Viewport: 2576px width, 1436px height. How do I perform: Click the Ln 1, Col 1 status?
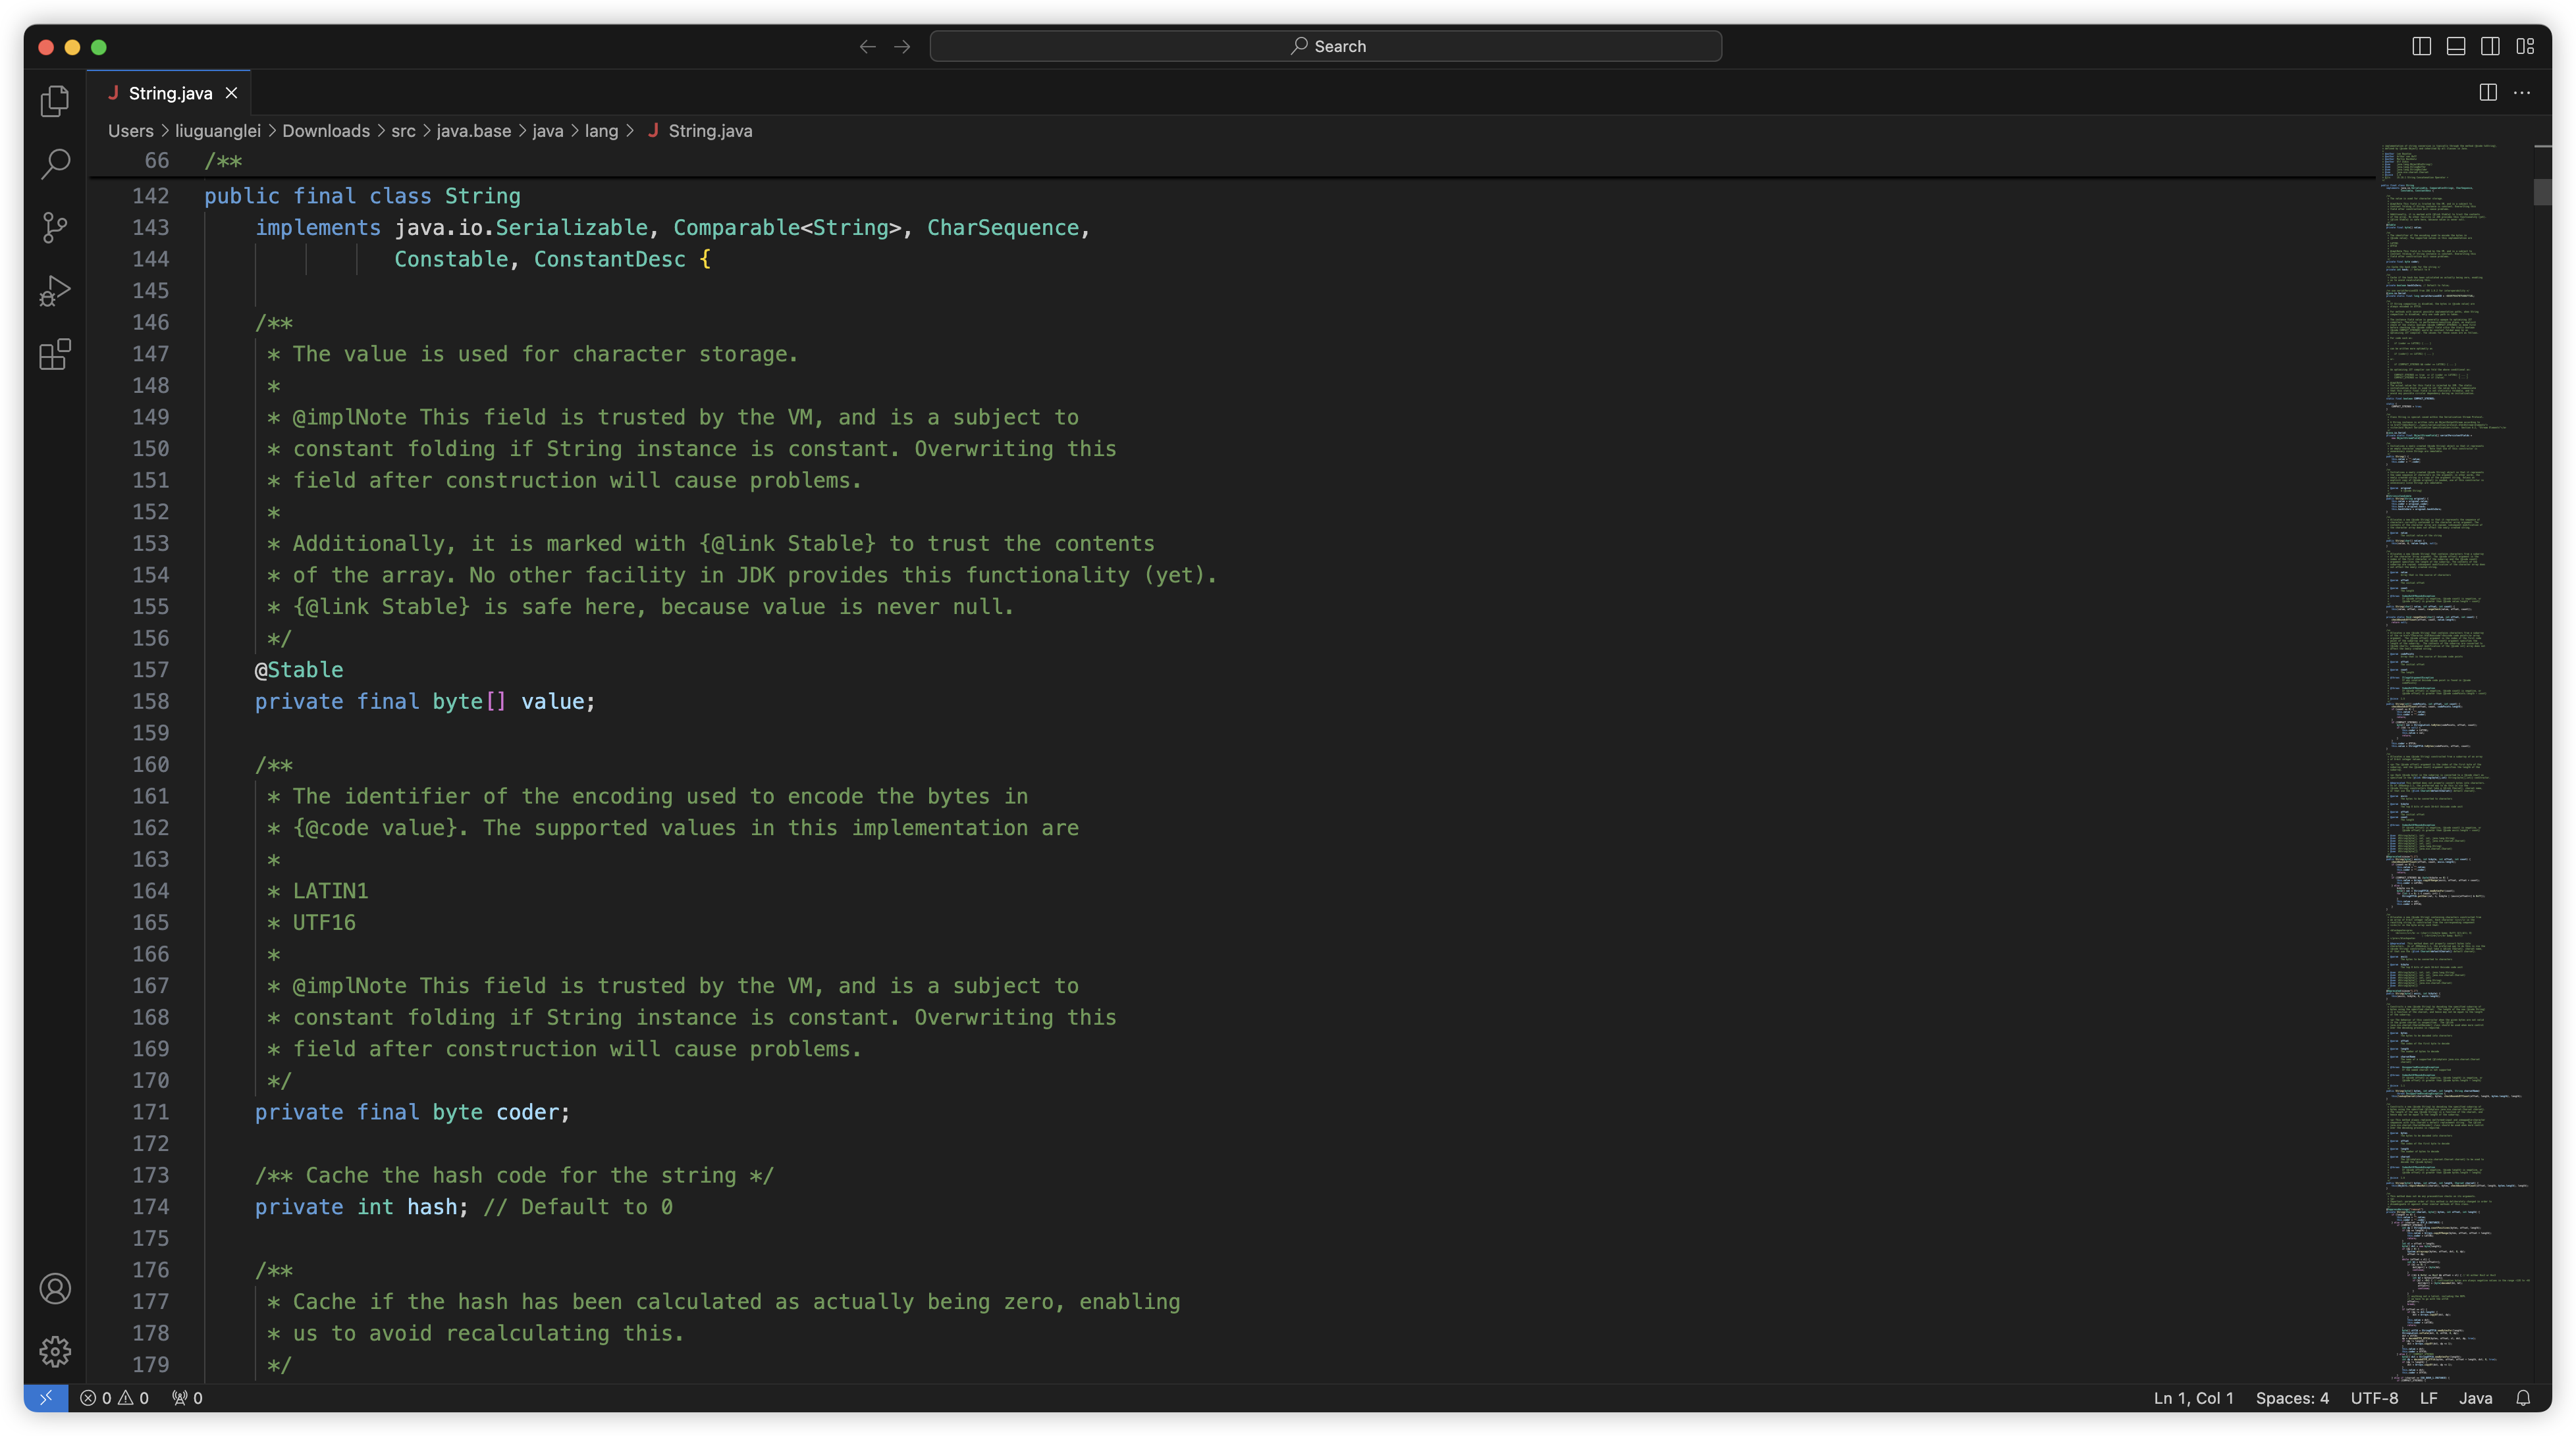(2193, 1398)
